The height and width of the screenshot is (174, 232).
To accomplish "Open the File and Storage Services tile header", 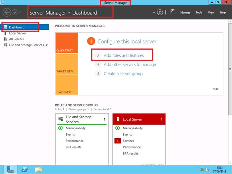I will pyautogui.click(x=82, y=119).
